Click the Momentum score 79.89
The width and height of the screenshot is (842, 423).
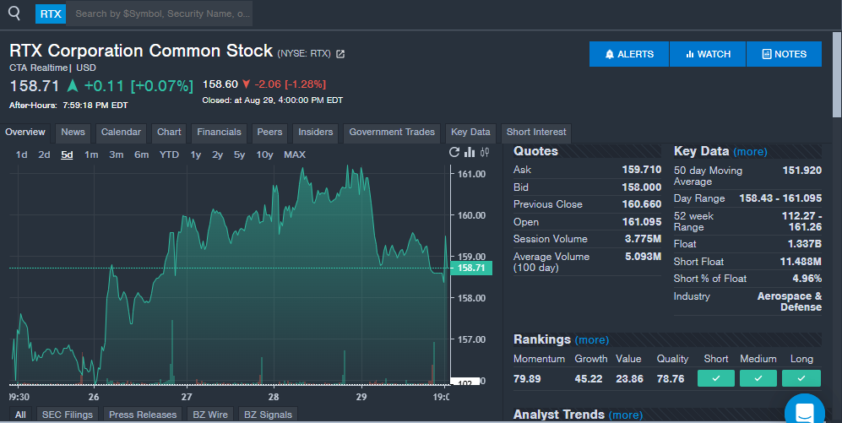[x=527, y=379]
